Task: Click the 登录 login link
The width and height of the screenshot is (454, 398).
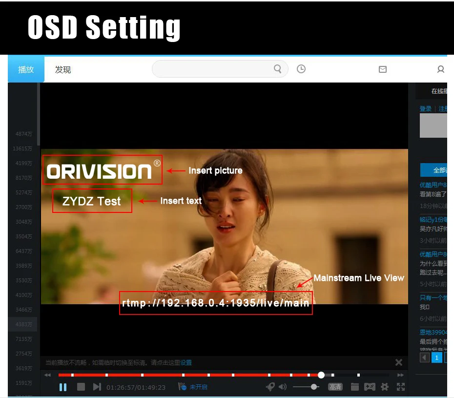Action: coord(425,109)
